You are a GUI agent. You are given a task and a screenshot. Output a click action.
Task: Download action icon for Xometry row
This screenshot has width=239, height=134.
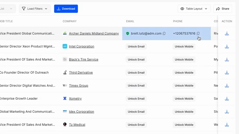click(227, 99)
